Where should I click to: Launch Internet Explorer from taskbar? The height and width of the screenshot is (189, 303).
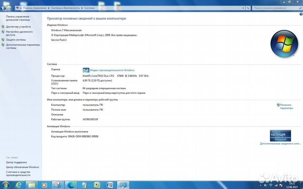click(x=19, y=185)
